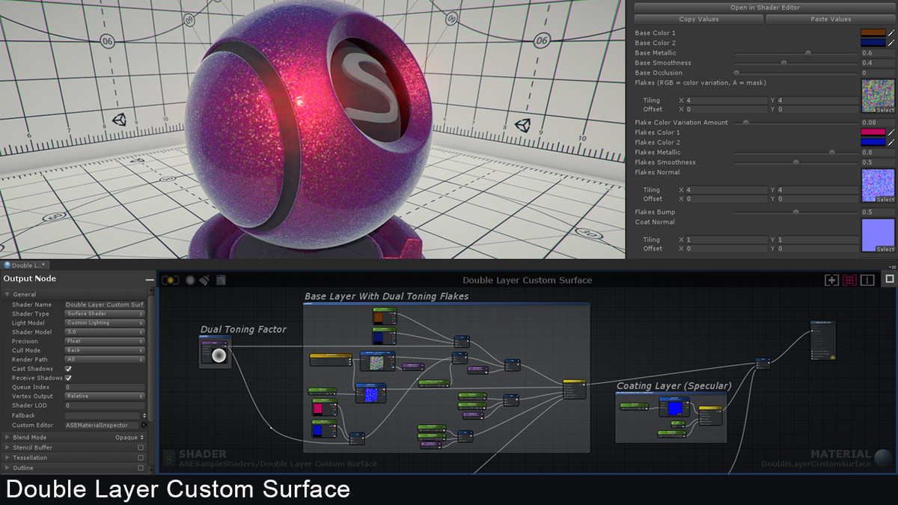
Task: Toggle the Cast Shadows checkbox
Action: click(x=68, y=369)
